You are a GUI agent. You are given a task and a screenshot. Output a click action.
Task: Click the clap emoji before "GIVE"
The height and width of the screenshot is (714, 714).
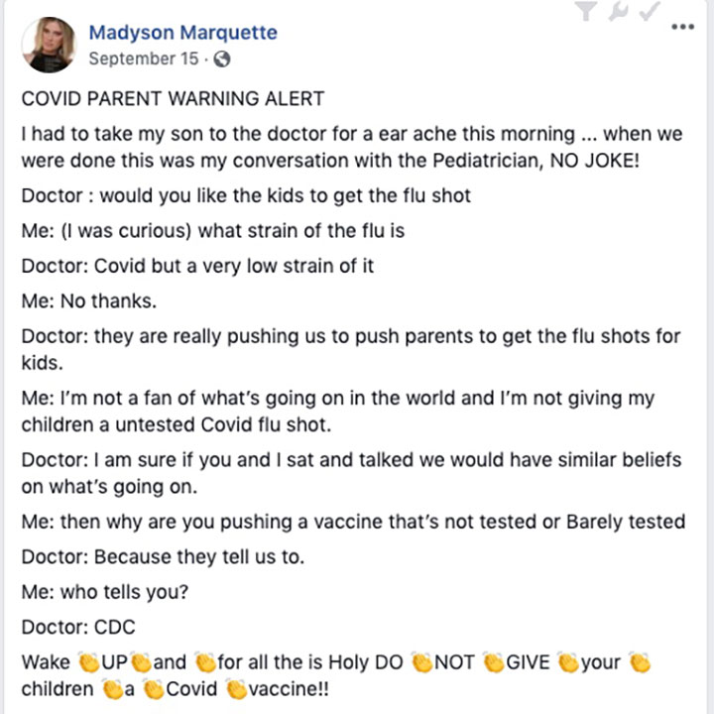tap(493, 661)
